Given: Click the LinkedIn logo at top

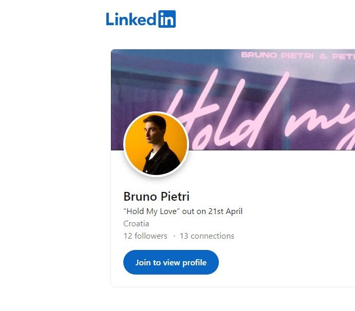Looking at the screenshot, I should 141,19.
